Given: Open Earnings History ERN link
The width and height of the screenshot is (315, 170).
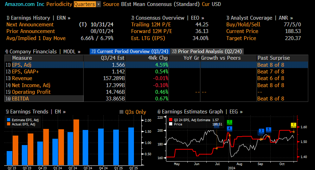Looking at the screenshot, I should pyautogui.click(x=38, y=18).
